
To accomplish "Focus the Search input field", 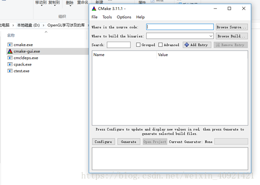I will click(x=119, y=45).
